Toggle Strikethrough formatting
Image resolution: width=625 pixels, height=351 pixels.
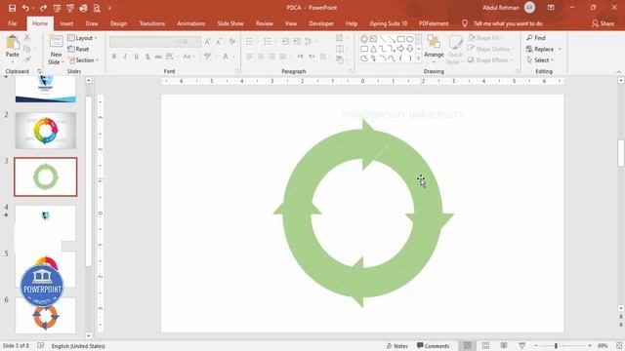click(x=158, y=57)
